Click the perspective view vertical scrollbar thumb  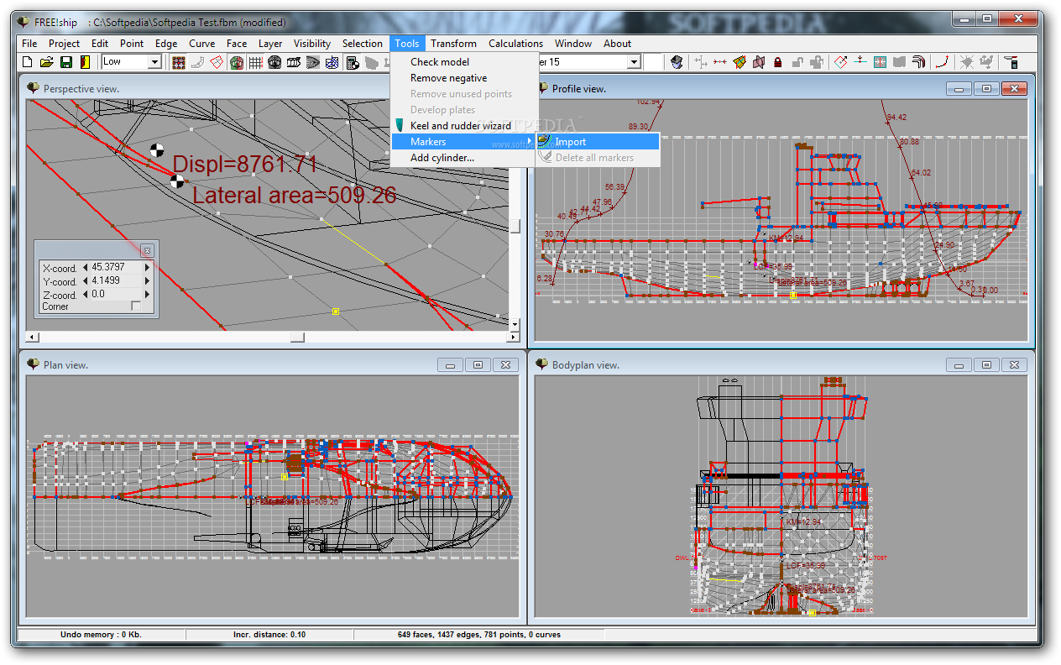515,227
